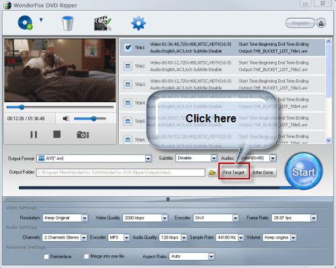This screenshot has height=268, width=336.
Task: Check the Title2 checkbox
Action: point(128,66)
